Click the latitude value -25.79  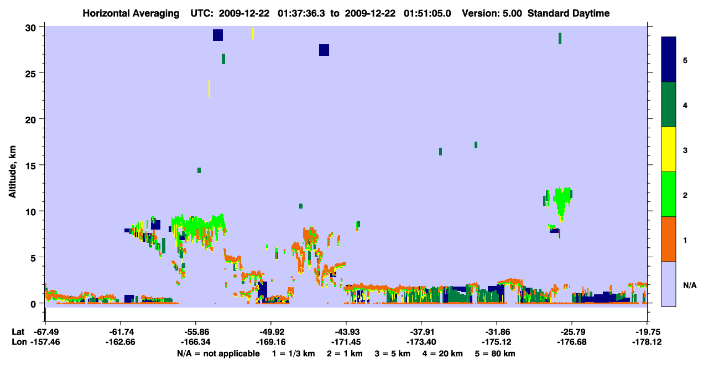click(572, 332)
